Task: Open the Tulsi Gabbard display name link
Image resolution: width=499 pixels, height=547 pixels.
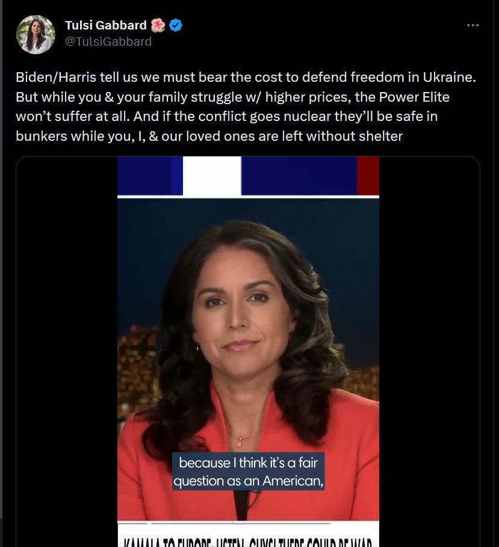Action: 106,25
